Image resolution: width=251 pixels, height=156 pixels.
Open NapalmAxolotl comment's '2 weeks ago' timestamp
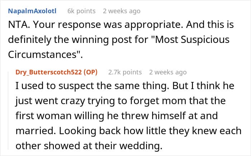point(122,11)
